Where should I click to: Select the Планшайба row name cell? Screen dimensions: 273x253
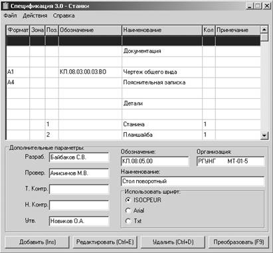tap(162, 135)
